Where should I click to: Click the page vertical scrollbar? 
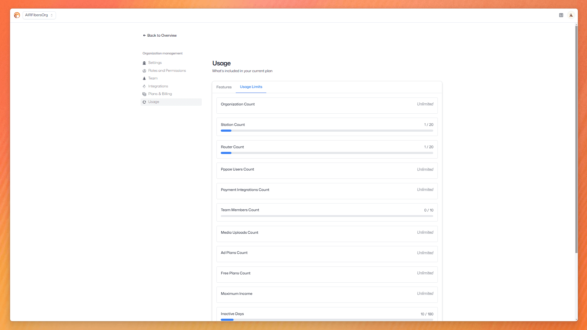(576, 140)
